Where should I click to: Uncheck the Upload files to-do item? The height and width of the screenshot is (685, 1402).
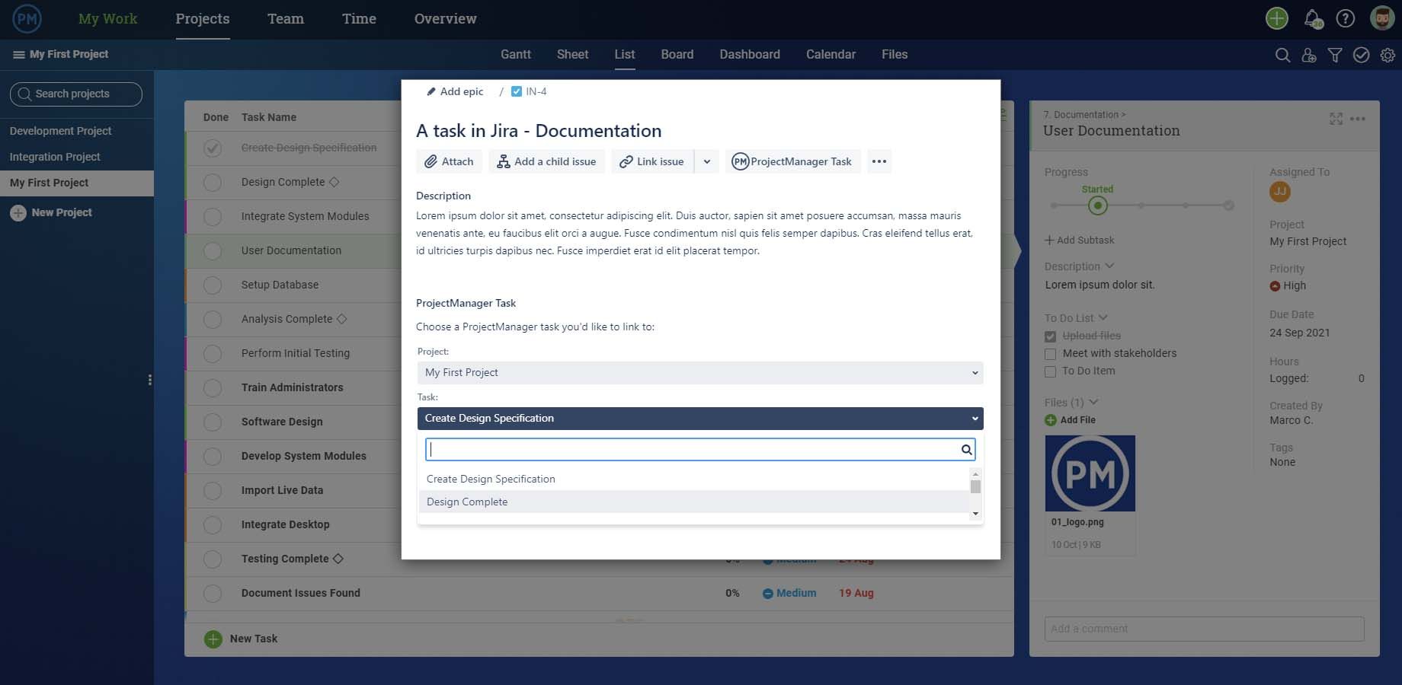(1050, 336)
